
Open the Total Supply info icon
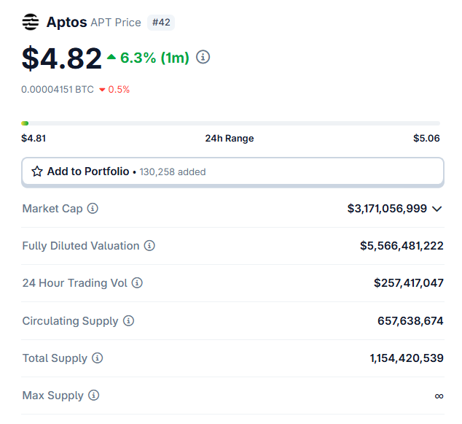click(97, 358)
